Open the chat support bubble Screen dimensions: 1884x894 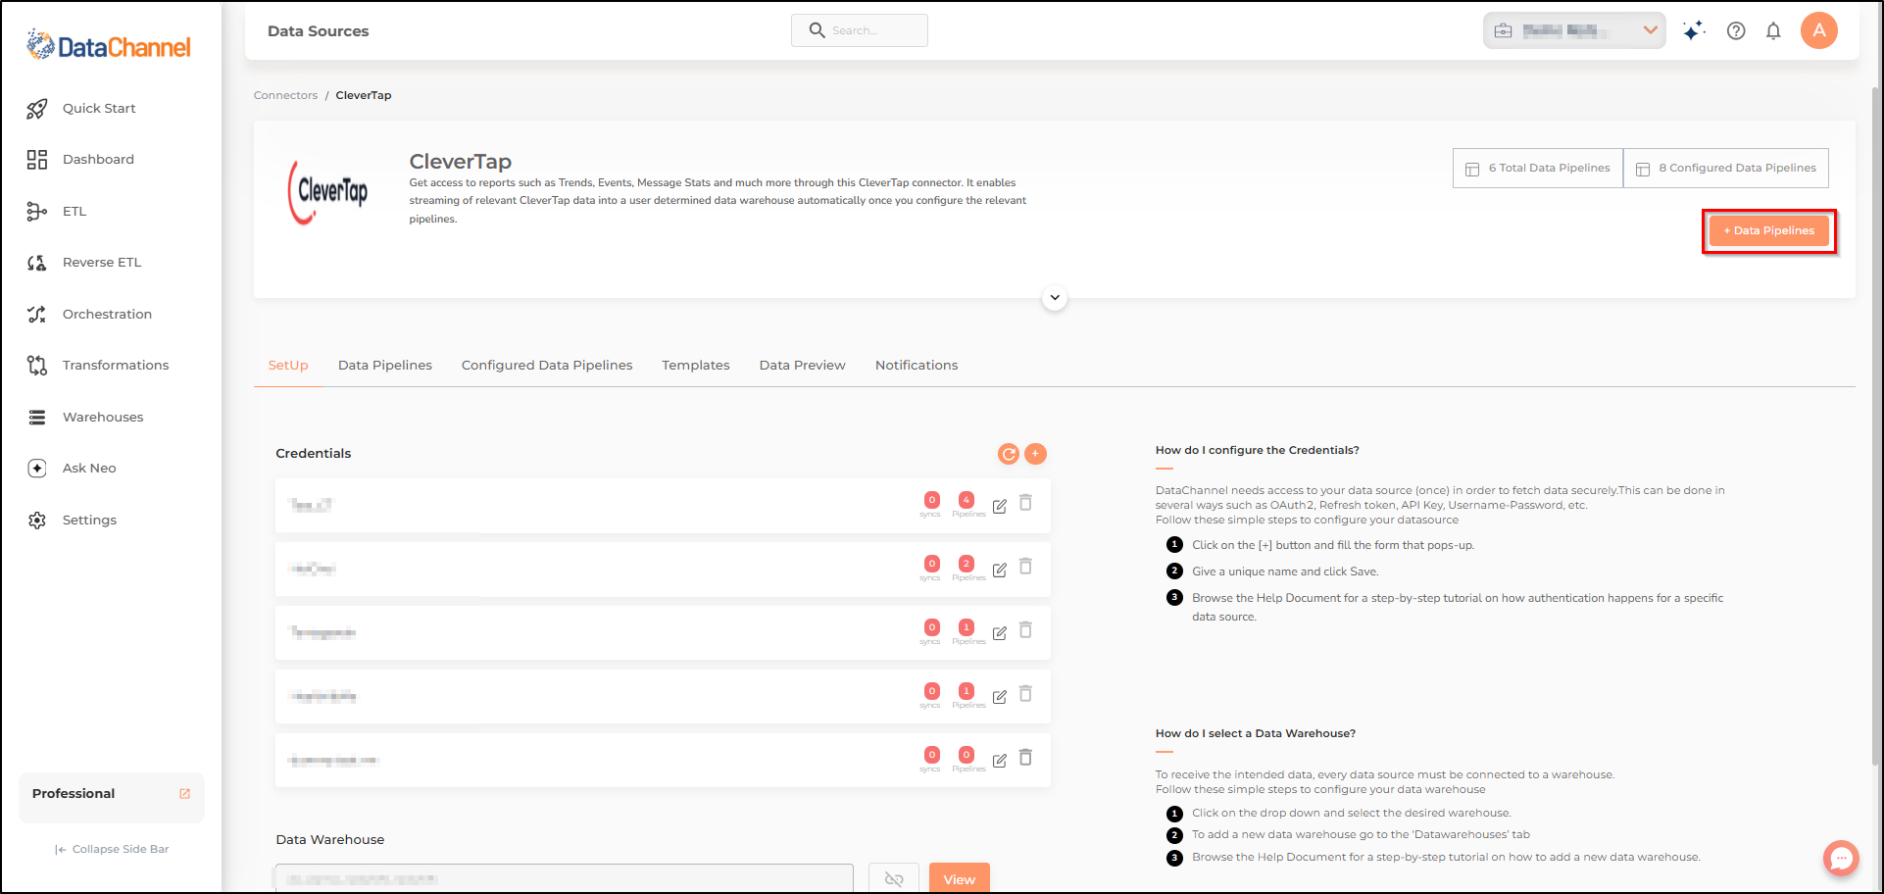pyautogui.click(x=1841, y=859)
